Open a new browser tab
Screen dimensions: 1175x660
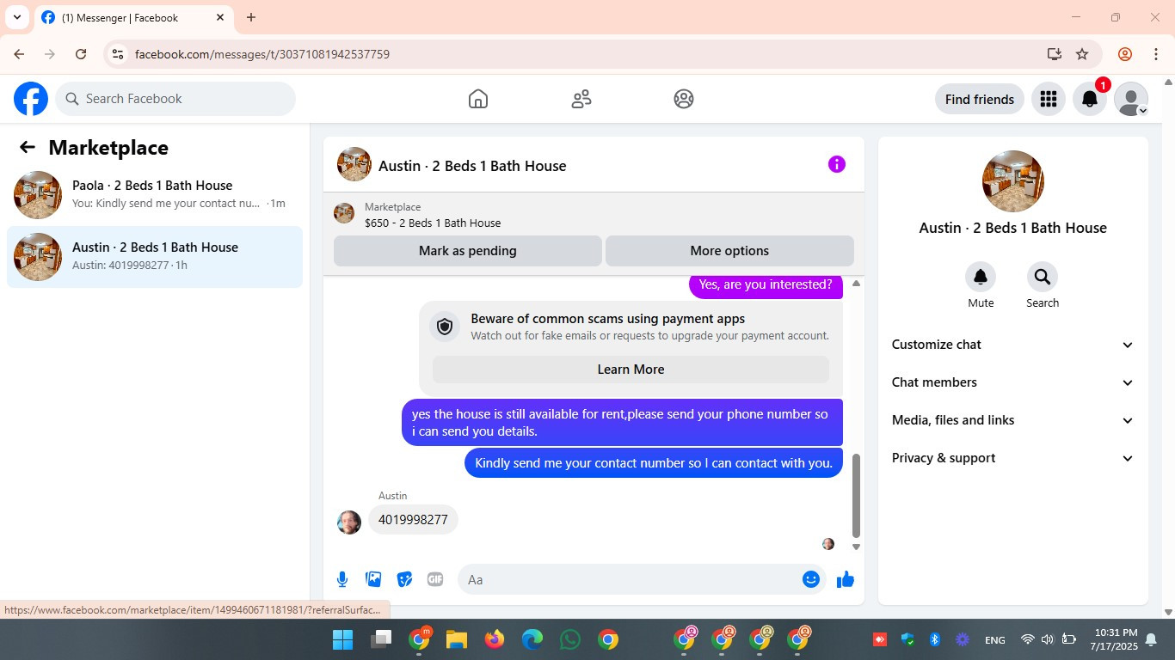pos(251,17)
